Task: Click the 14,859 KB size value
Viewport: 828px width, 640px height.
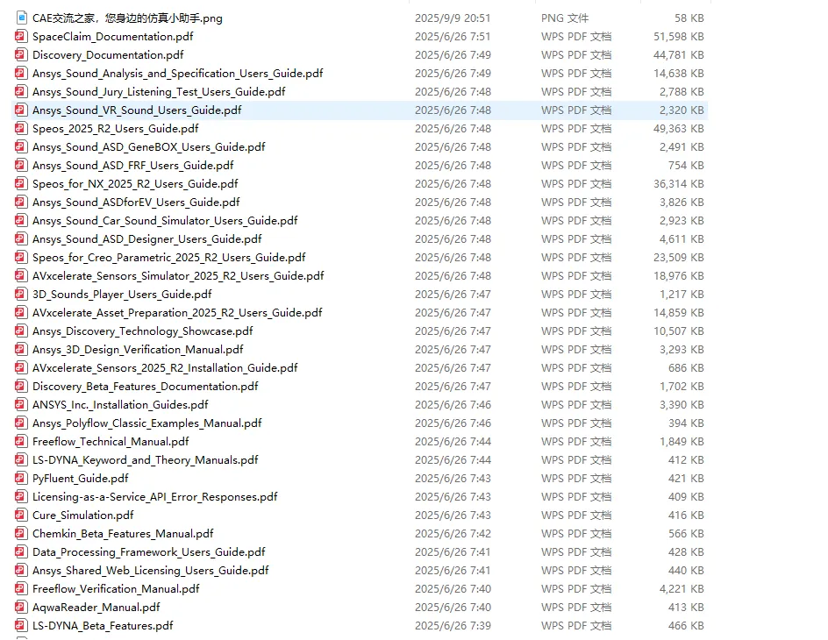Action: pos(679,313)
